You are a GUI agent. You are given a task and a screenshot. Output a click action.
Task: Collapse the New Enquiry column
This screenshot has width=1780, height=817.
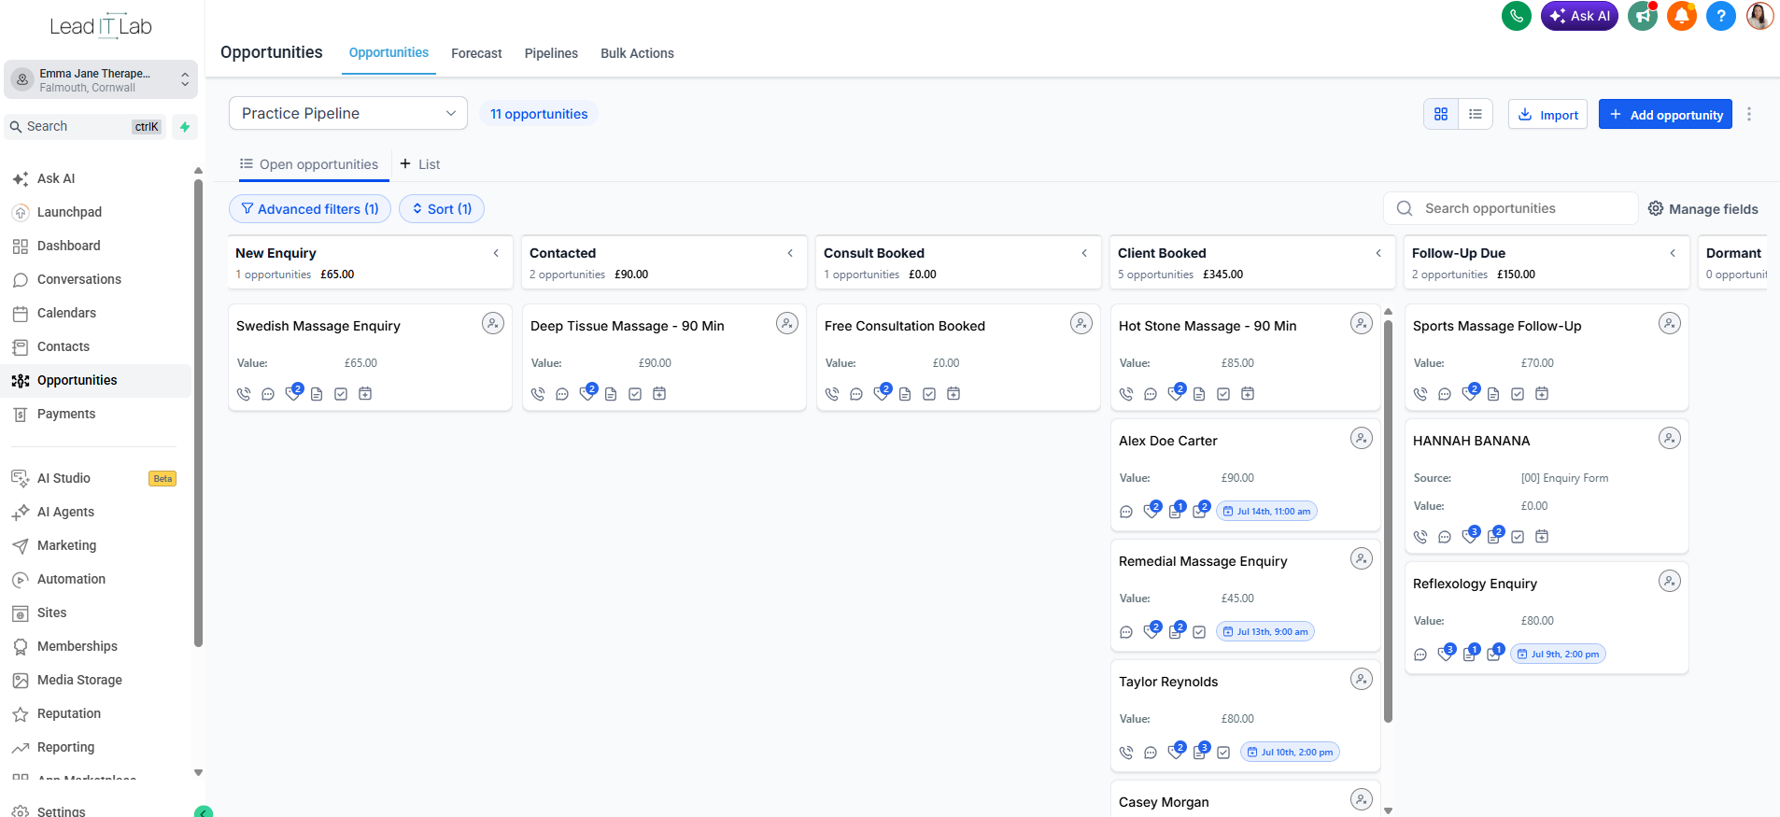point(496,253)
